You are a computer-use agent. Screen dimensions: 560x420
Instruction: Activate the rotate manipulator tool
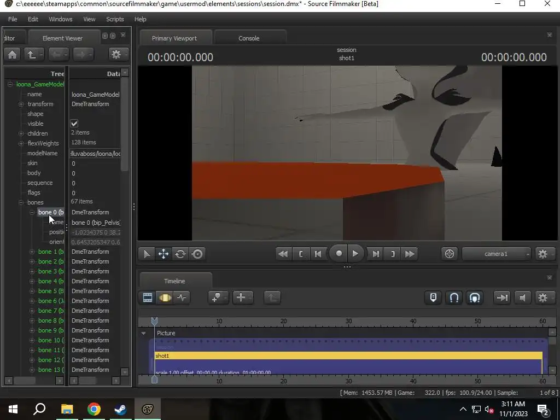coord(180,254)
